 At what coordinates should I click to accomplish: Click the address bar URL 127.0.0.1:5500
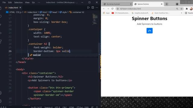tap(130, 9)
